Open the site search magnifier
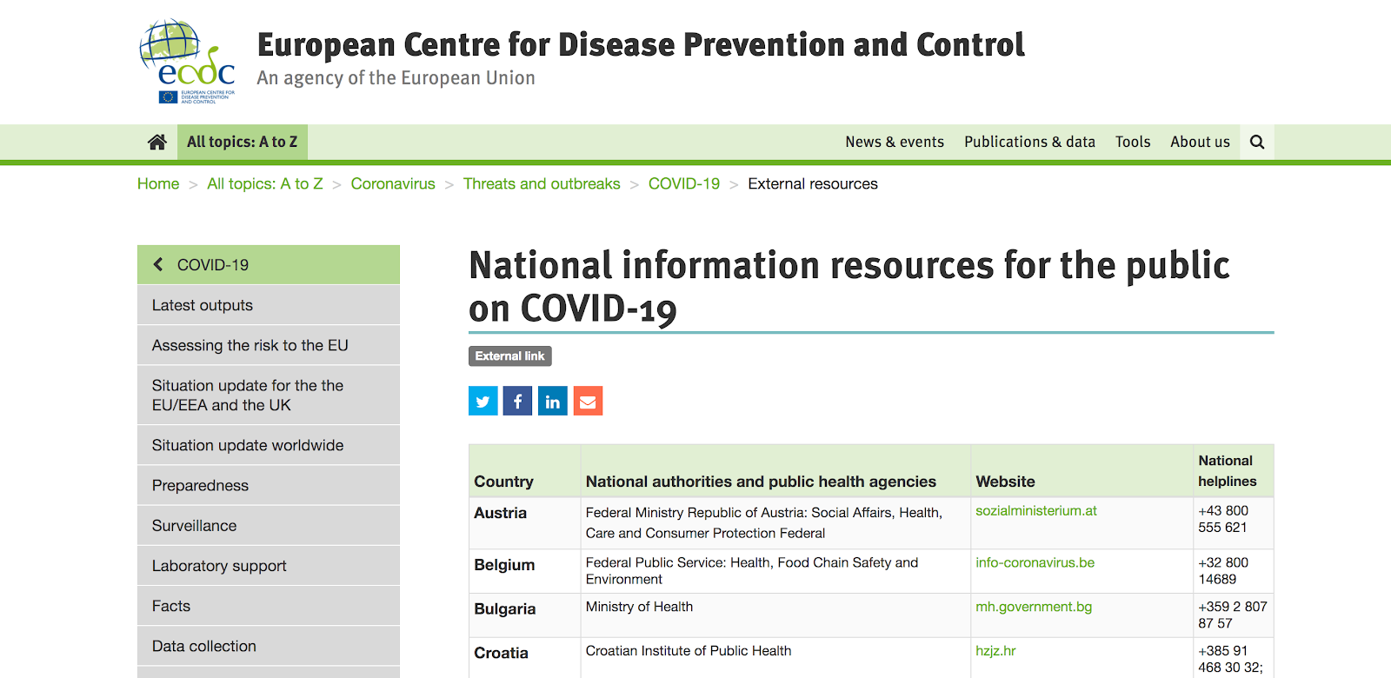This screenshot has width=1391, height=678. [1257, 142]
